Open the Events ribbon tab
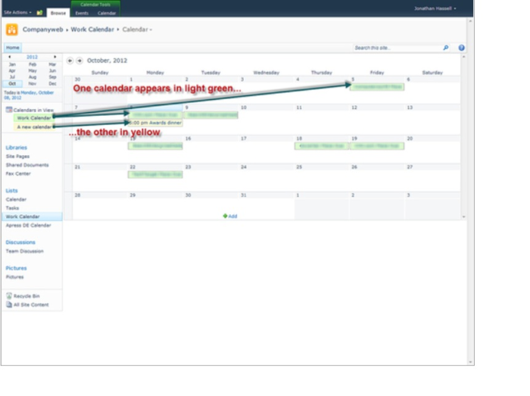 click(82, 13)
